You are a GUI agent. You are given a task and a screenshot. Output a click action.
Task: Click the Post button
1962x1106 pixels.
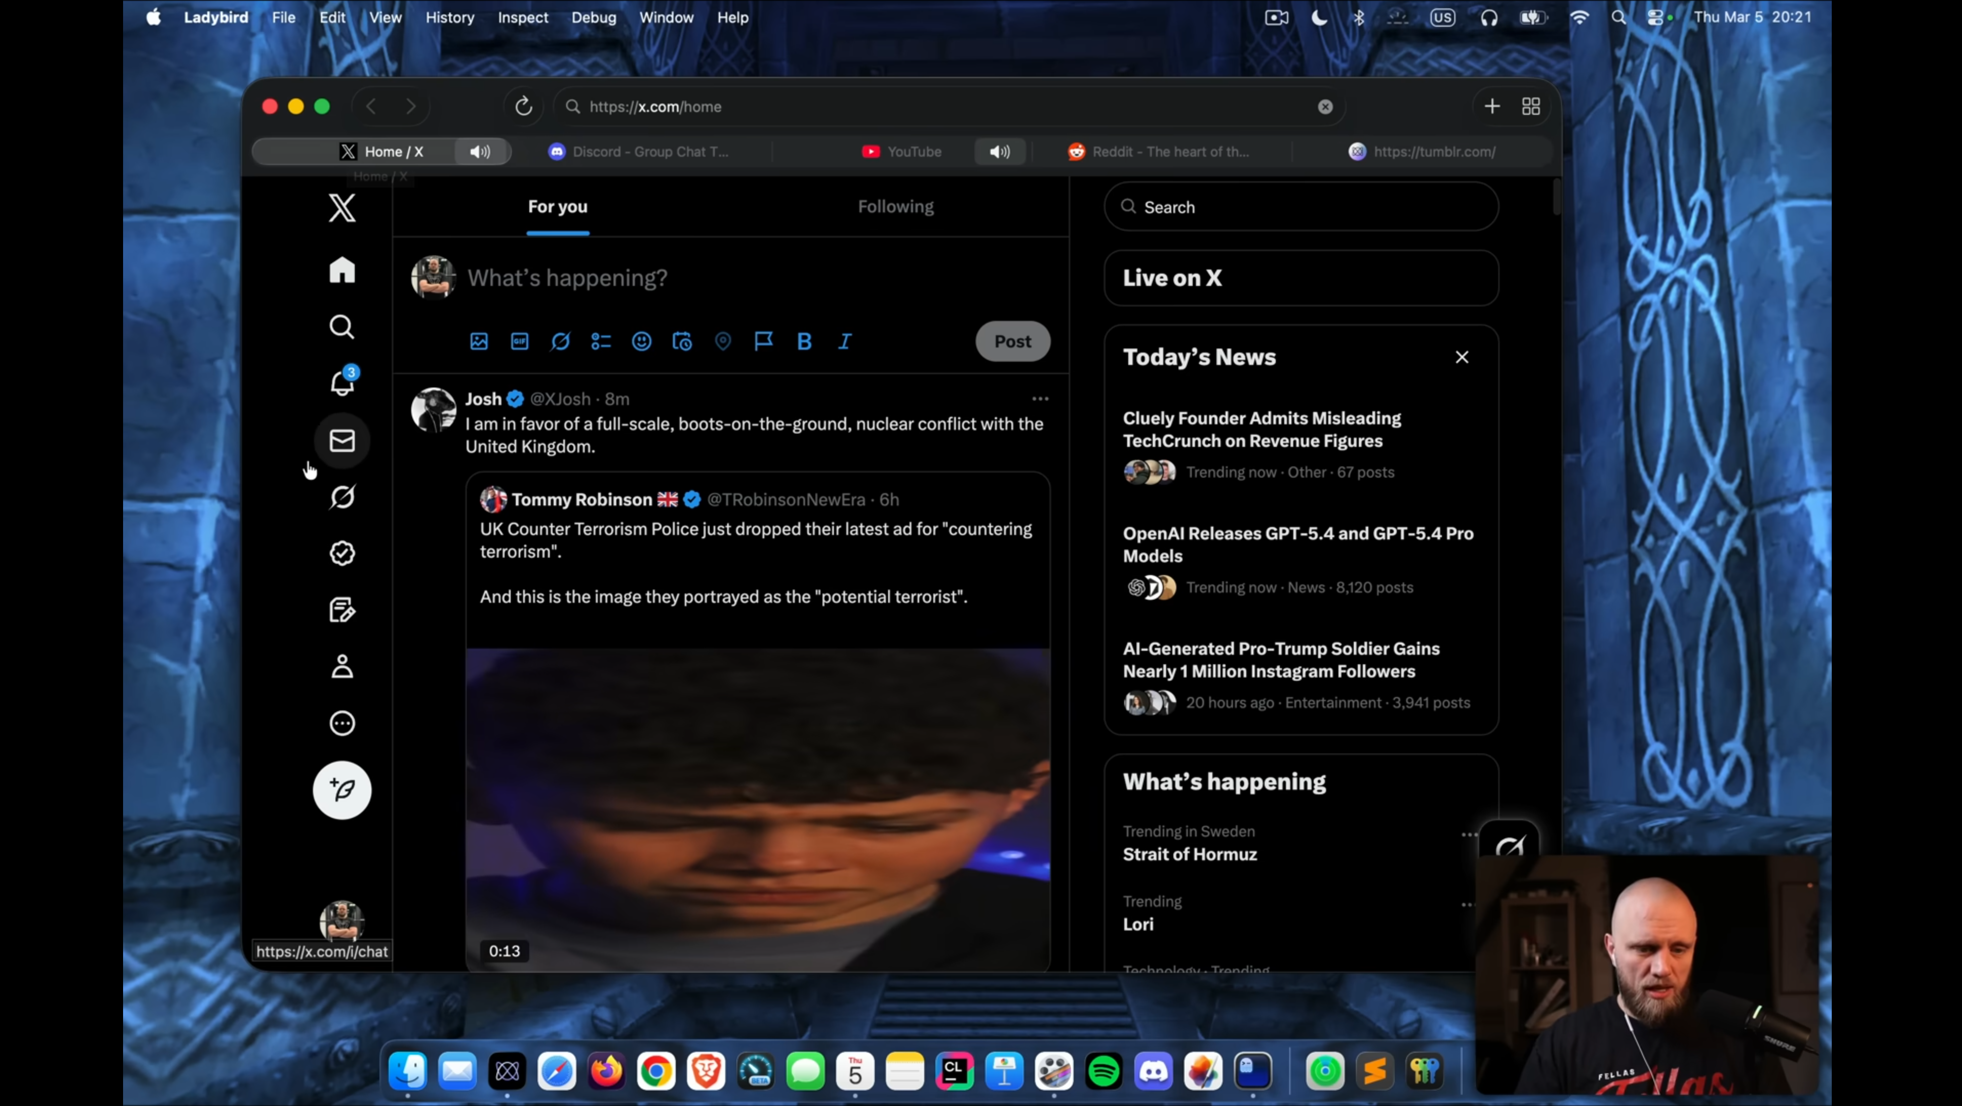pyautogui.click(x=1012, y=342)
